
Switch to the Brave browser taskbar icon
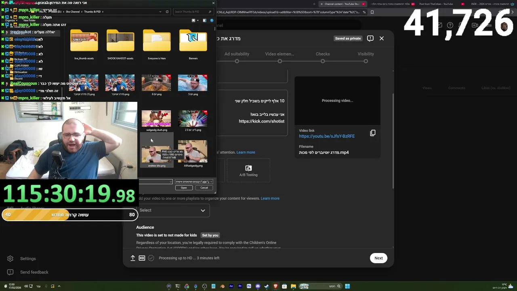[x=275, y=286]
